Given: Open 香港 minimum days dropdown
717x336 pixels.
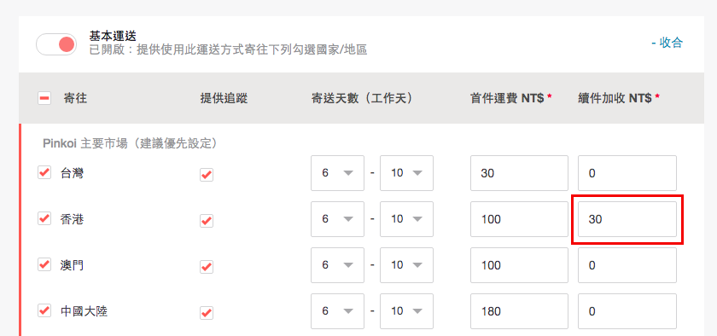Looking at the screenshot, I should coord(337,219).
